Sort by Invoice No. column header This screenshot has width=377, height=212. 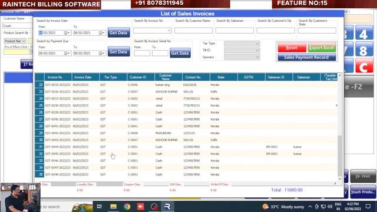(x=58, y=77)
